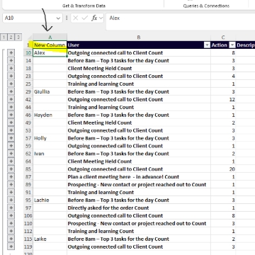The height and width of the screenshot is (255, 255).
Task: Select the Alex cell in column A
Action: tap(50, 53)
